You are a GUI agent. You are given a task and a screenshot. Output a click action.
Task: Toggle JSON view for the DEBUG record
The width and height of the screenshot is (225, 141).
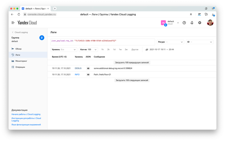88,68
